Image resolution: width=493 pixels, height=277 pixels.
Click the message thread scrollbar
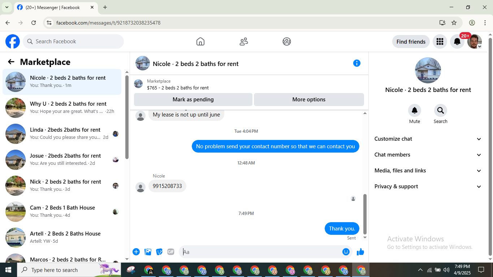365,214
